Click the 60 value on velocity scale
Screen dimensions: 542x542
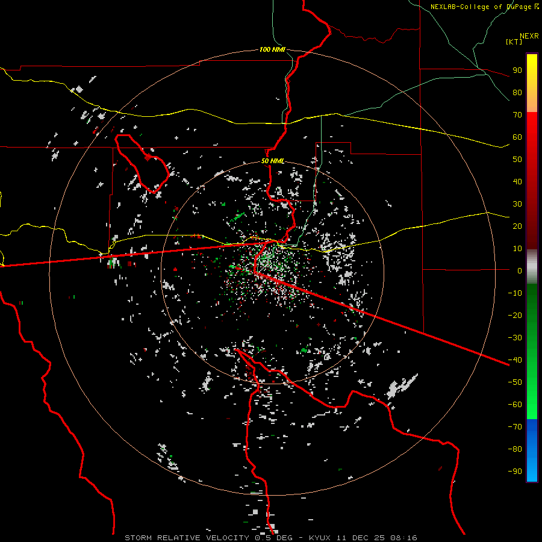pos(517,137)
